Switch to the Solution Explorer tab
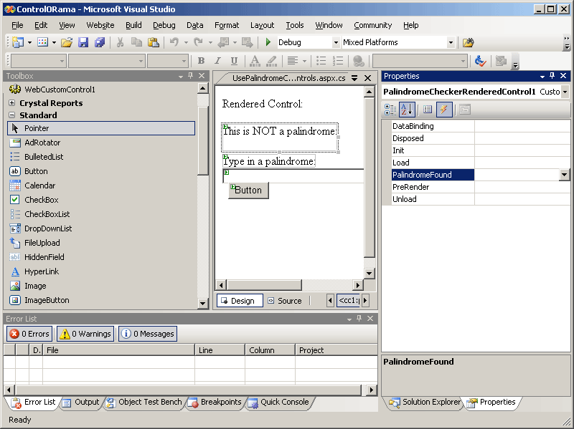574x429 pixels. [x=425, y=403]
